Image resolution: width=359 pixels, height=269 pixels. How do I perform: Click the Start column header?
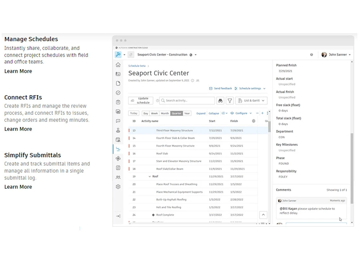[212, 121]
